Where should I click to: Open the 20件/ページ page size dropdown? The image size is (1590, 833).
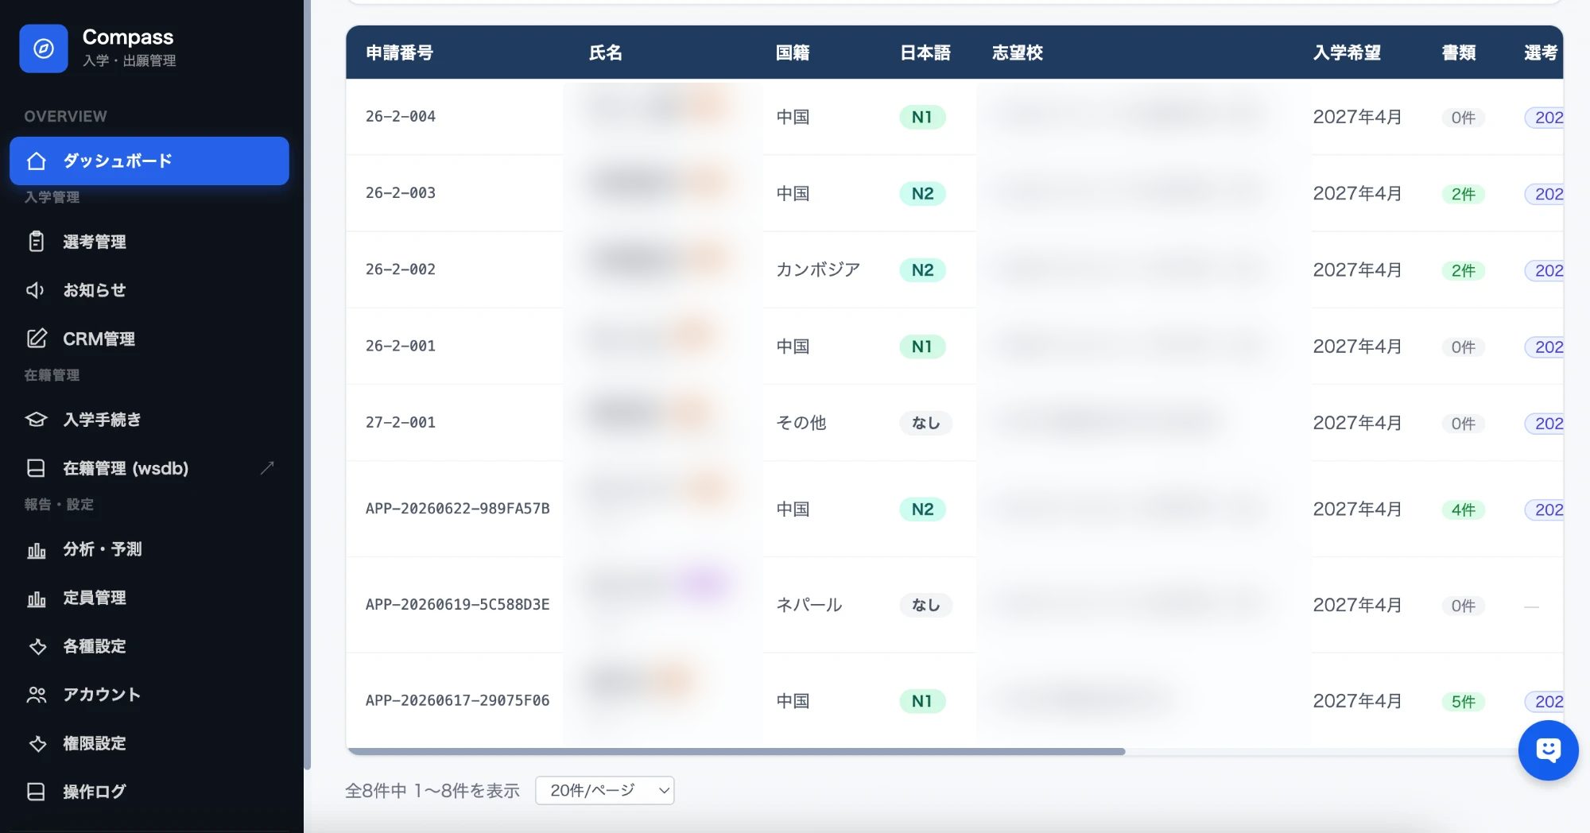coord(605,790)
